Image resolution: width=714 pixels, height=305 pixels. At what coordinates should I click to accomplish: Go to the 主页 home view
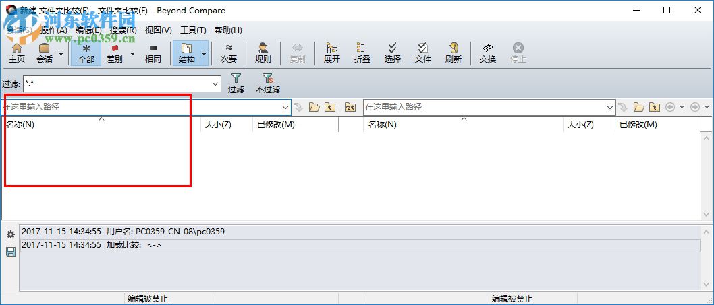17,53
